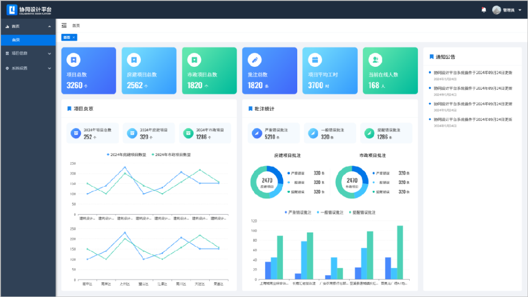Click the 批注总数 pencil icon
The image size is (528, 297).
pyautogui.click(x=255, y=59)
